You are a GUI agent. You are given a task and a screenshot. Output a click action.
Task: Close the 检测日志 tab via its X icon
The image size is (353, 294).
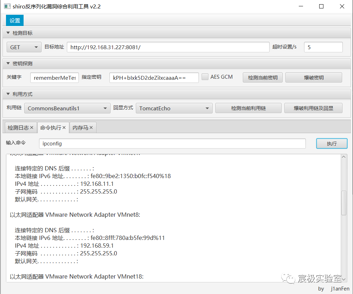32,128
